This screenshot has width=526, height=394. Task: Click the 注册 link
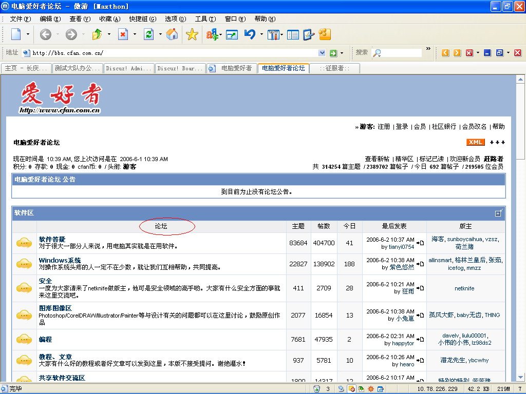point(383,126)
